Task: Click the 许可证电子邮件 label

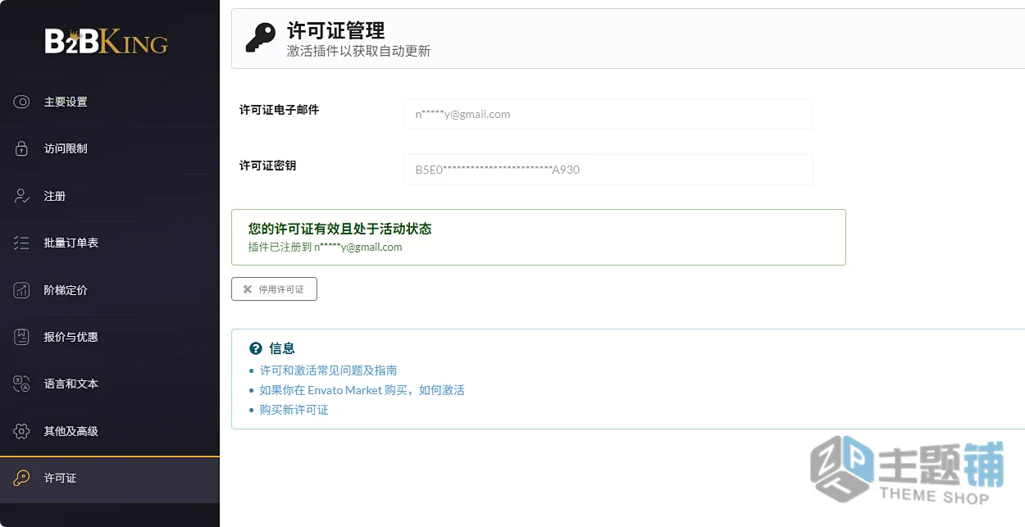Action: (279, 110)
